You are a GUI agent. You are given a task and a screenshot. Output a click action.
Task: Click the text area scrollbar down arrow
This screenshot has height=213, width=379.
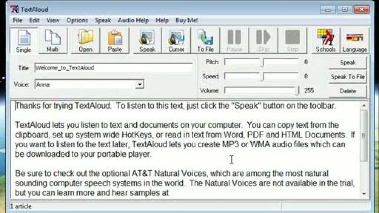coord(364,194)
